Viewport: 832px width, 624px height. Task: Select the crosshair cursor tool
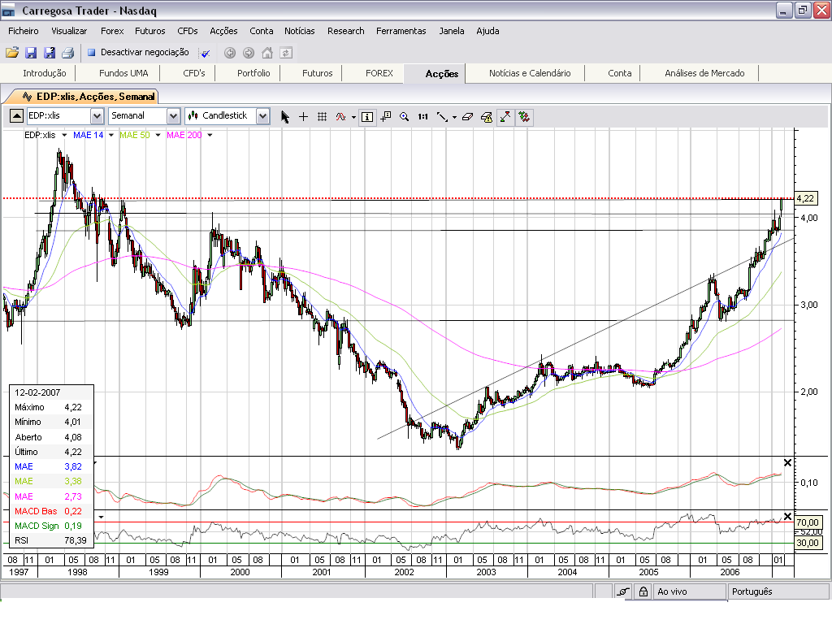[x=303, y=116]
